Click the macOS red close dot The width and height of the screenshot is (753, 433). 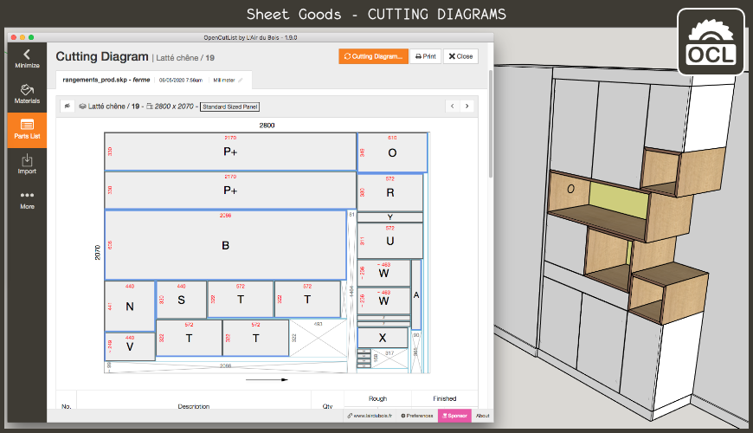coord(14,37)
